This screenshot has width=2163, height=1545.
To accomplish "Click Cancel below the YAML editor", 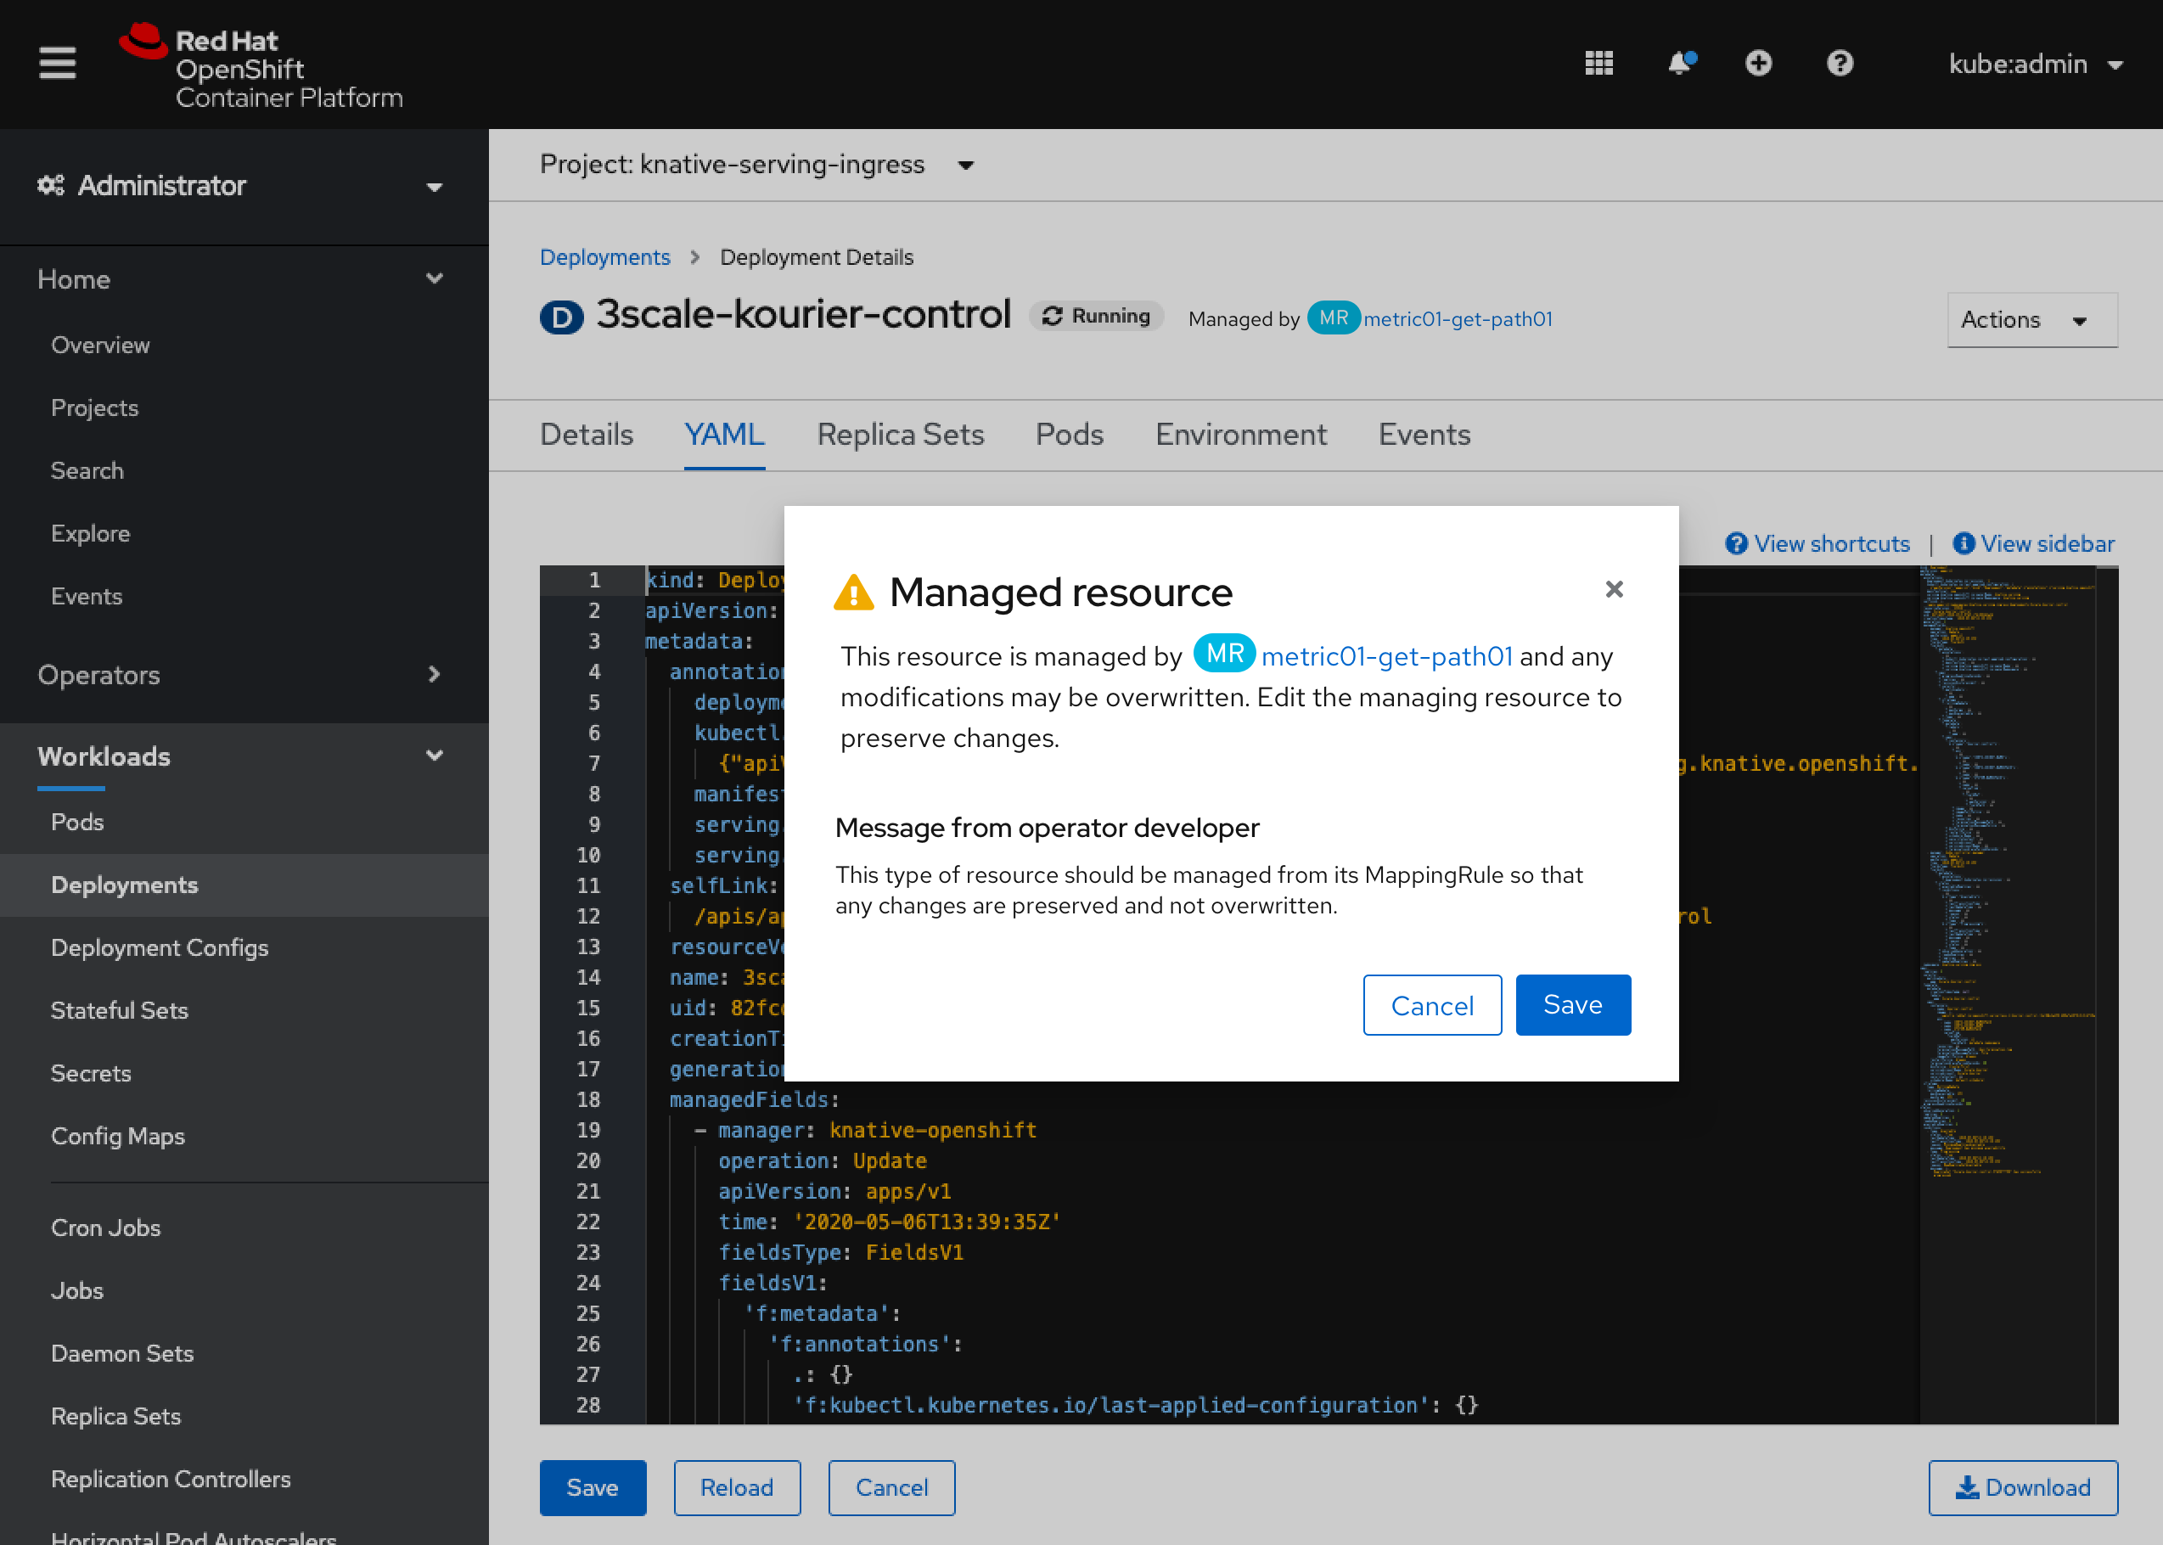I will pos(891,1487).
